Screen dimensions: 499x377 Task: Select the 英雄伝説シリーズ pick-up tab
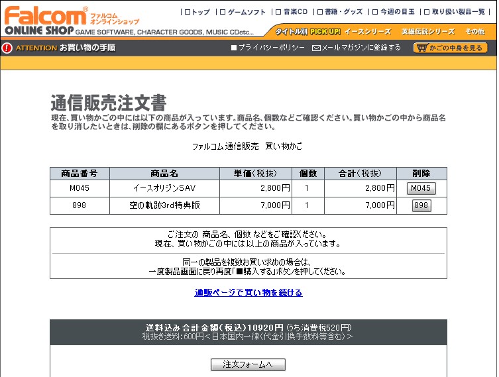tap(428, 32)
